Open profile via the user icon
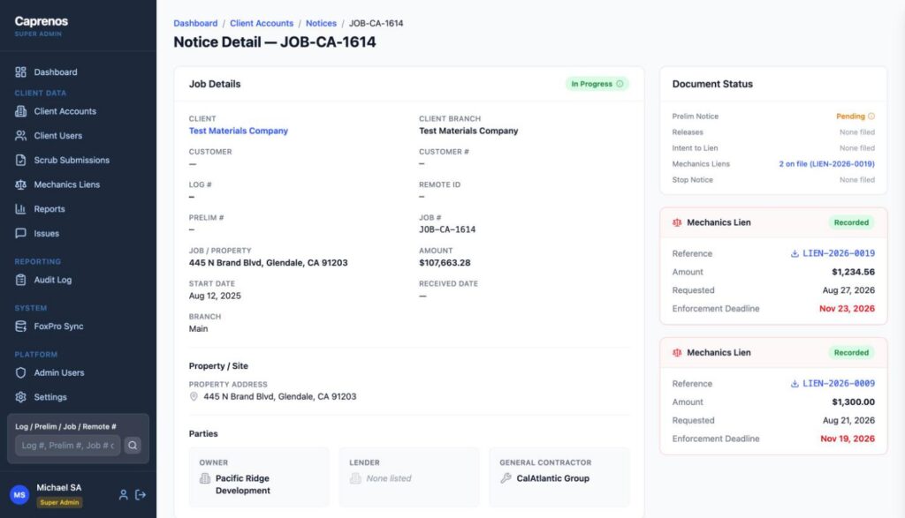Viewport: 905px width, 518px height. [123, 495]
